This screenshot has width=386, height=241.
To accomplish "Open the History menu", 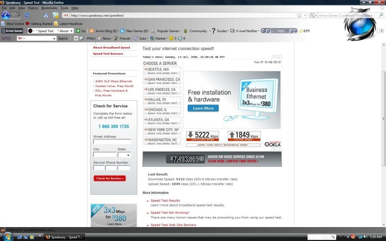I will point(33,8).
